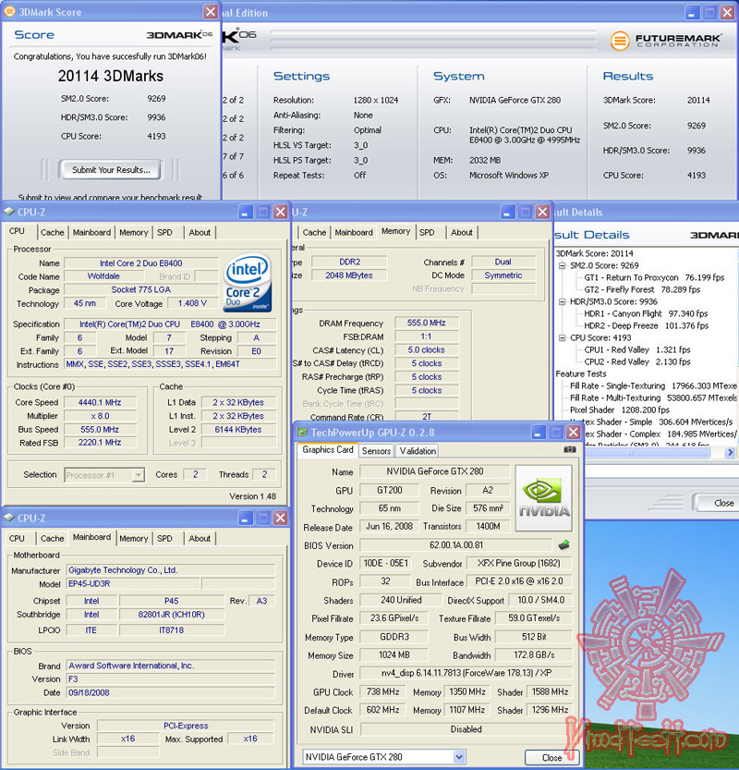Image resolution: width=739 pixels, height=770 pixels.
Task: Minimize the CPU-Z processor window
Action: coord(246,212)
